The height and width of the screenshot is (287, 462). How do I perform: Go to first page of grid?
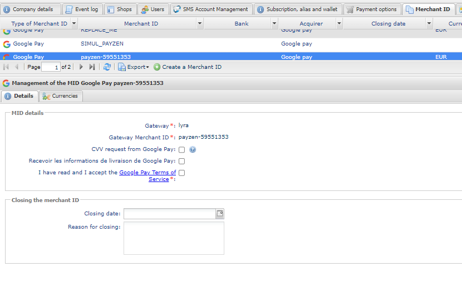[x=6, y=67]
